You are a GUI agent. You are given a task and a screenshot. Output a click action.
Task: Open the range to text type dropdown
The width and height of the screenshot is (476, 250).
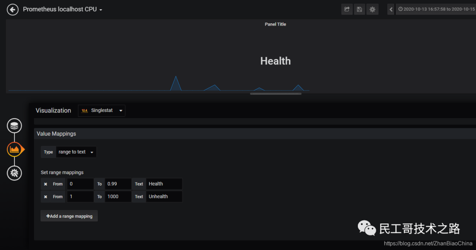click(76, 152)
